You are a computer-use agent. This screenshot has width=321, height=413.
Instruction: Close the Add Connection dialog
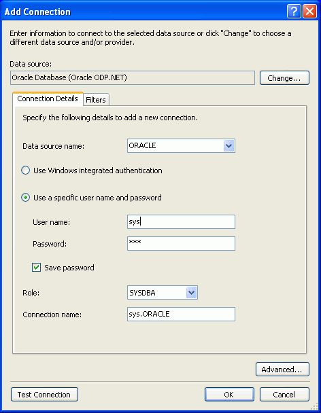pyautogui.click(x=309, y=12)
